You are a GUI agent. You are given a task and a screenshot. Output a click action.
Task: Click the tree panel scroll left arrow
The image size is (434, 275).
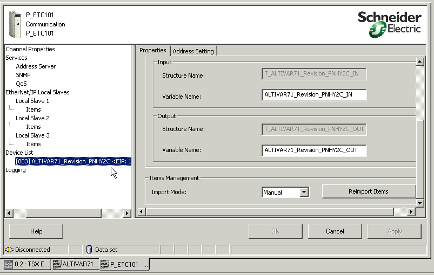(x=9, y=213)
